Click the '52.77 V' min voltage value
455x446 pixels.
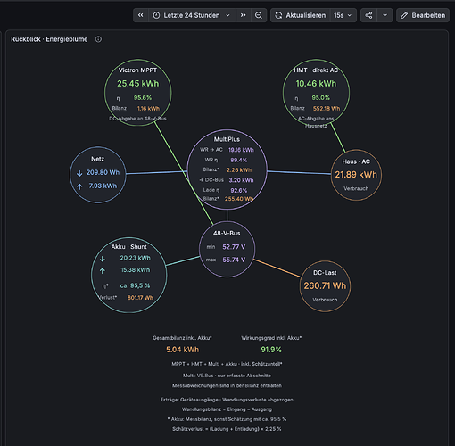click(x=234, y=247)
